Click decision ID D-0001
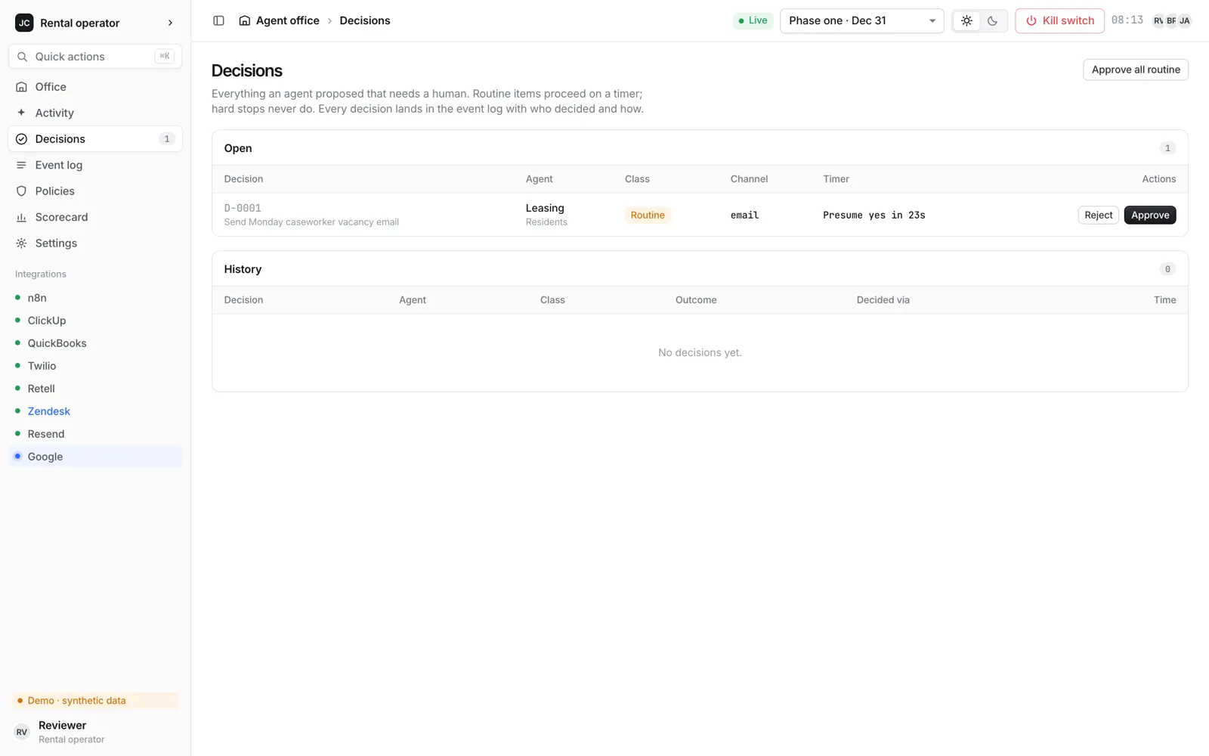The image size is (1209, 756). pyautogui.click(x=243, y=208)
